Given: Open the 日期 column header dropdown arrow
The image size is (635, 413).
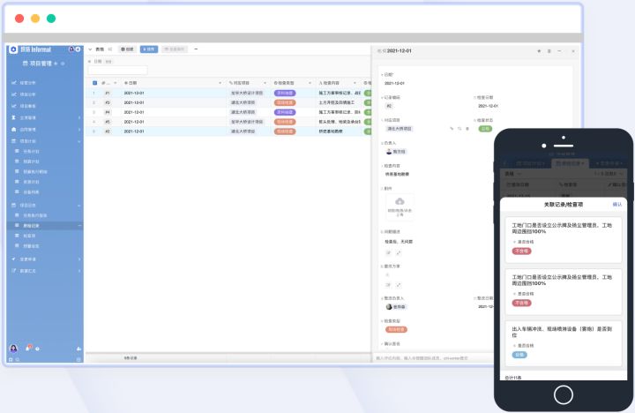Looking at the screenshot, I should click(222, 82).
